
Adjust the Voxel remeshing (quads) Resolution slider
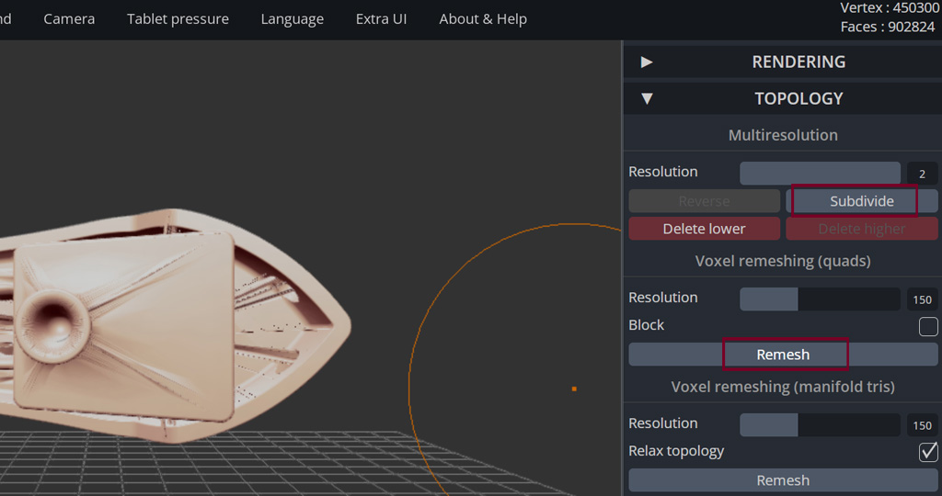coord(820,299)
